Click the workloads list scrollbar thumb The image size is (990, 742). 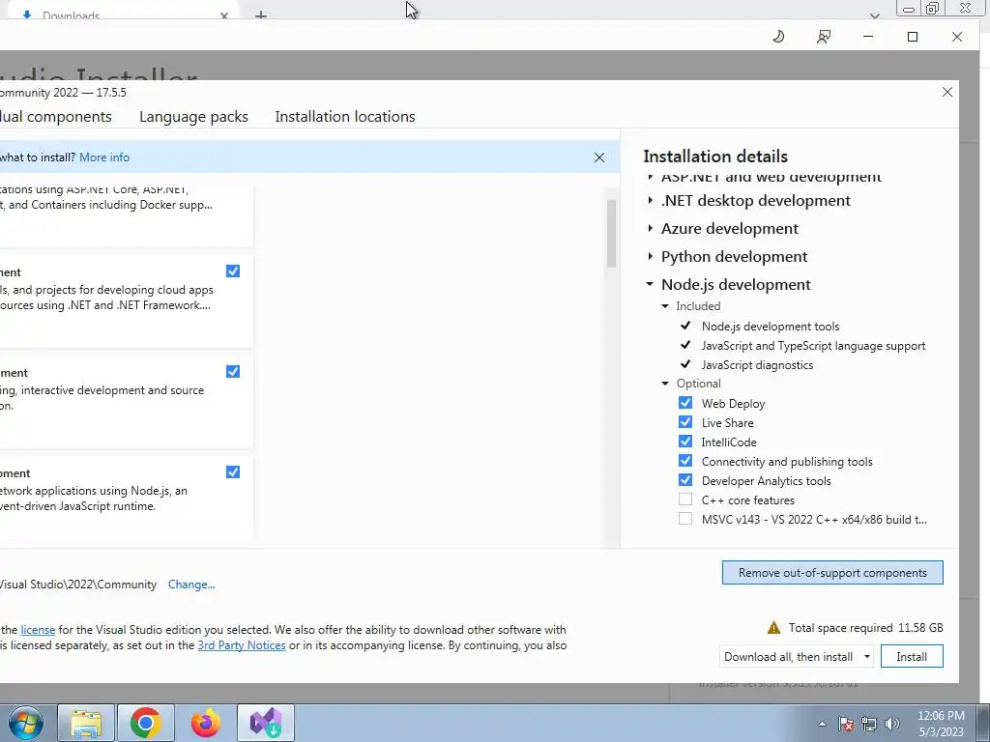[x=611, y=234]
